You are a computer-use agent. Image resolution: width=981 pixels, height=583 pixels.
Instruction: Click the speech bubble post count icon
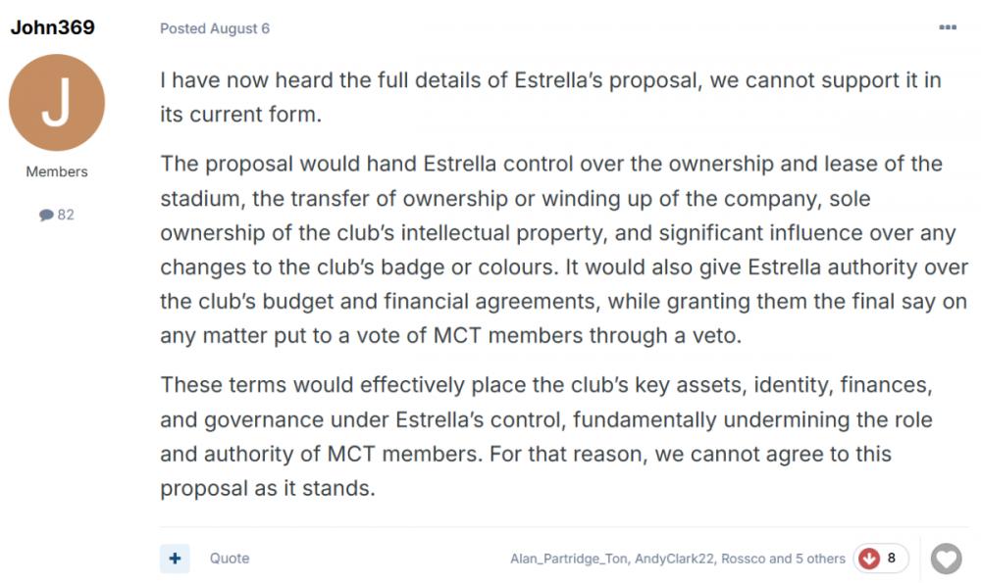pos(46,215)
